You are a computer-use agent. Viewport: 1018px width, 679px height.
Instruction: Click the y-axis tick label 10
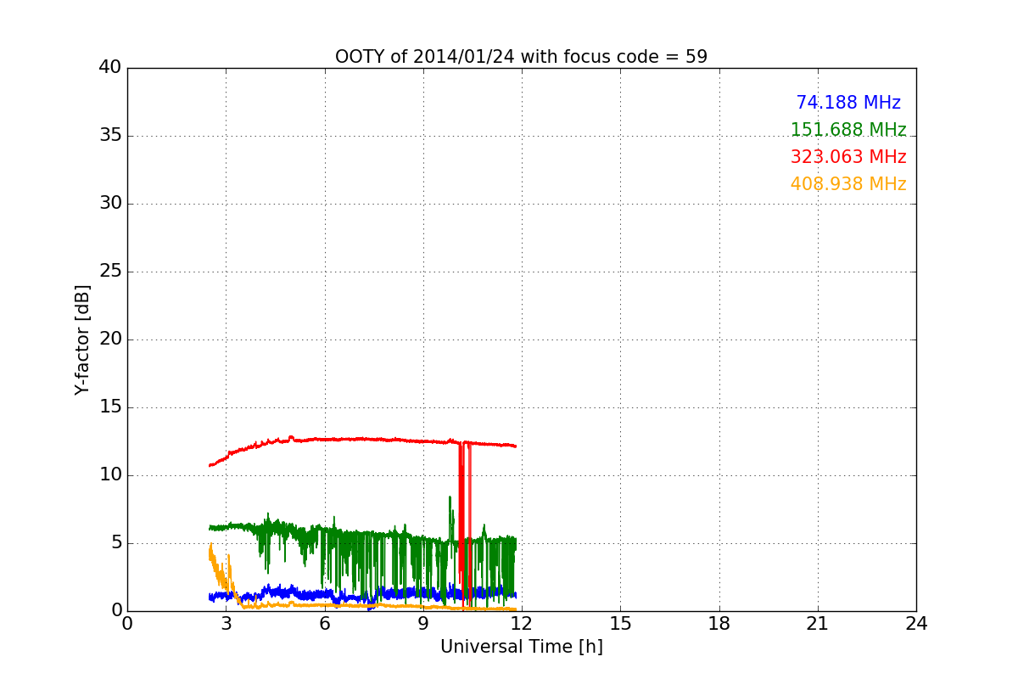110,475
